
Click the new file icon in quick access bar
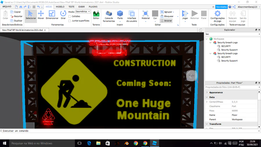coord(16,7)
